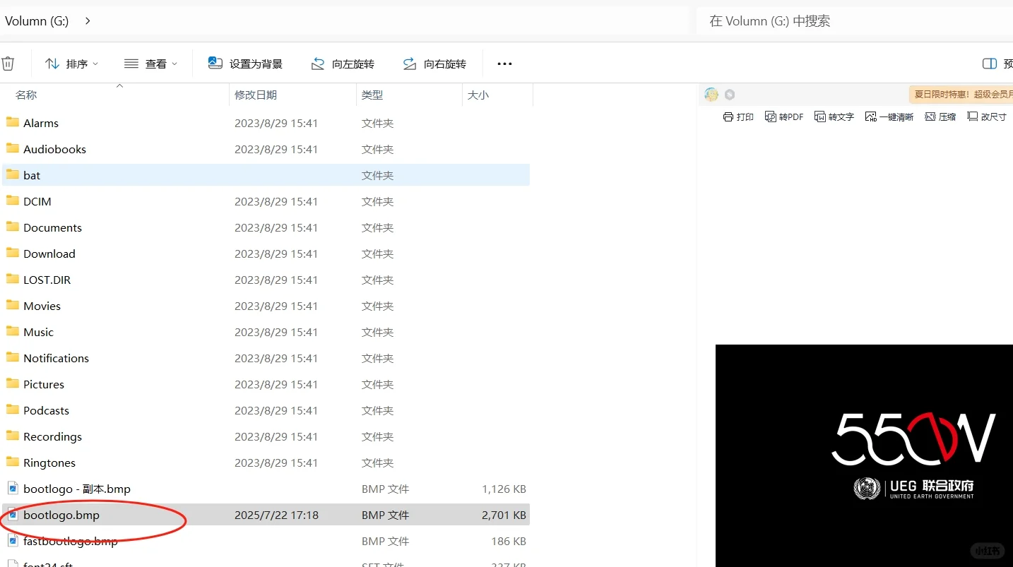This screenshot has width=1013, height=567.
Task: Open the 查看 view options dropdown
Action: pos(150,63)
